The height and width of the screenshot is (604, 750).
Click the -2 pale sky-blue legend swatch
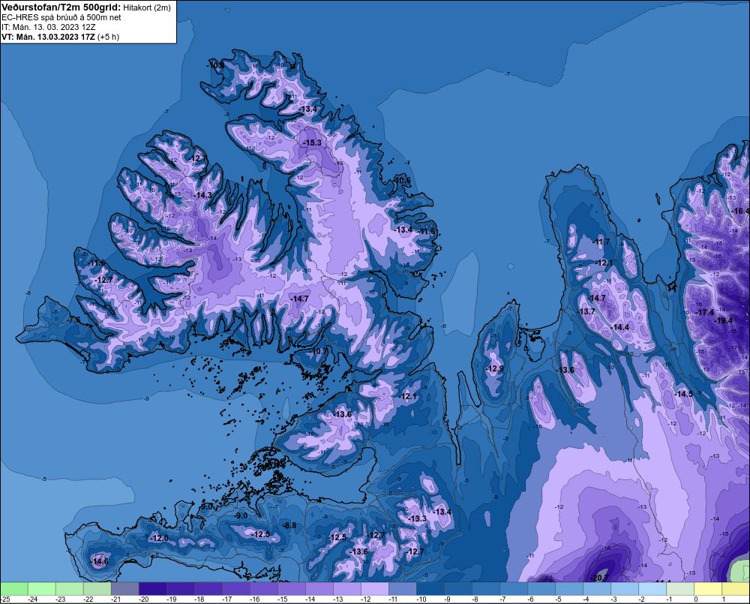coord(652,588)
